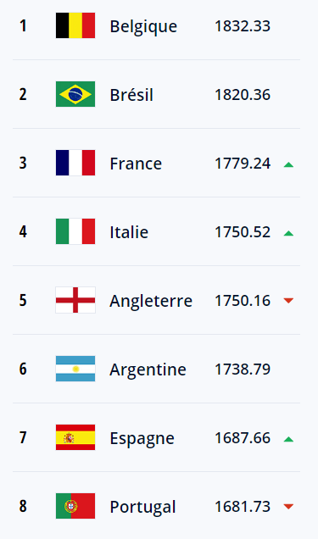
Task: Click the green up arrow beside Espagne
Action: 288,439
